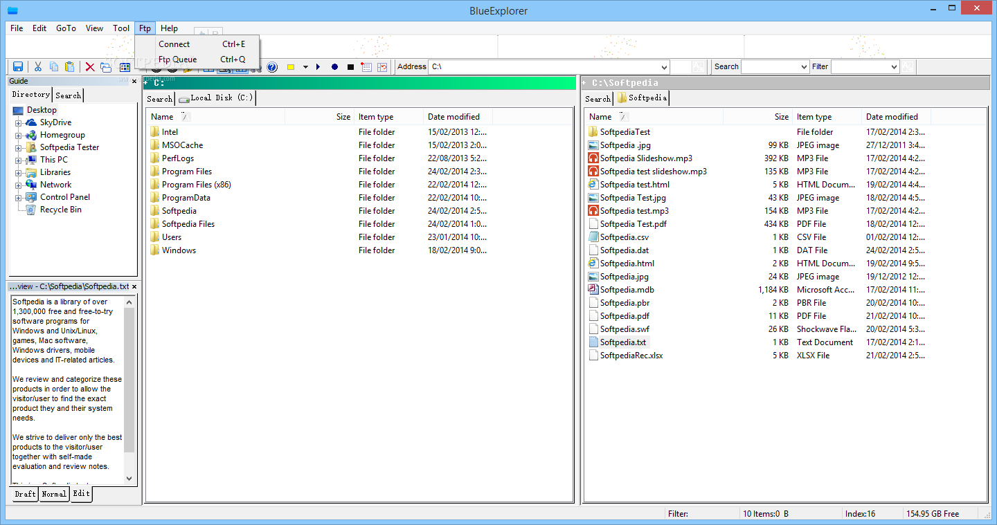The width and height of the screenshot is (997, 525).
Task: Switch to the Edit tab
Action: (x=81, y=494)
